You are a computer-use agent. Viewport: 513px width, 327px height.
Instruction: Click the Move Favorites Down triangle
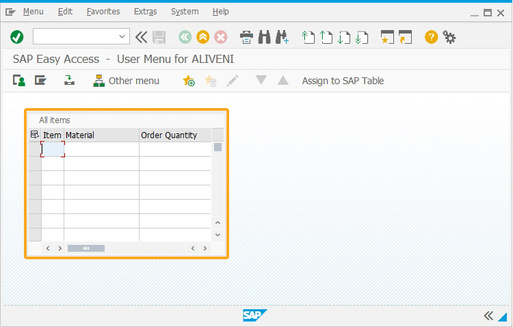261,80
